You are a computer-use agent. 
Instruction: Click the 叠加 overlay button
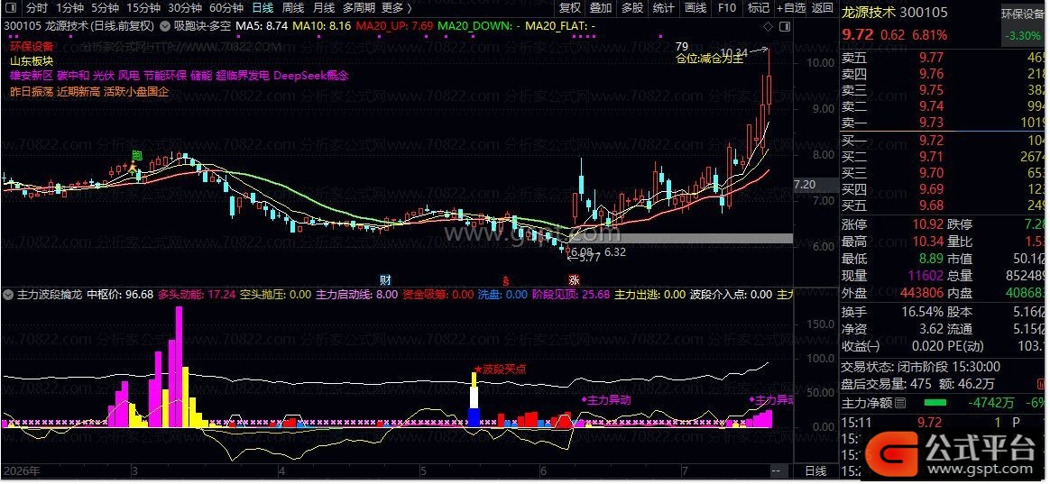click(x=601, y=8)
